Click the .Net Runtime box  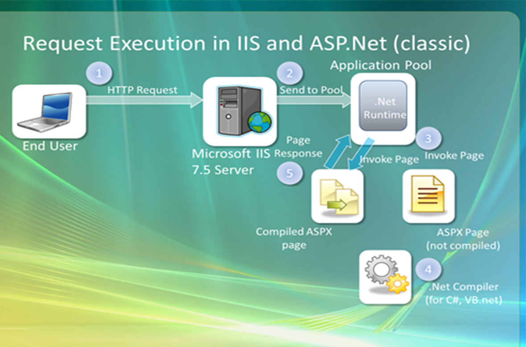(x=384, y=106)
